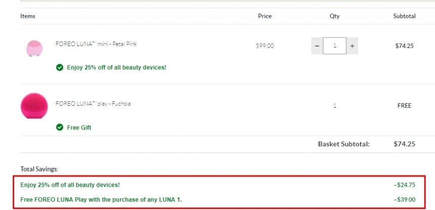Click the Free Gift label
The width and height of the screenshot is (435, 210).
(x=79, y=128)
